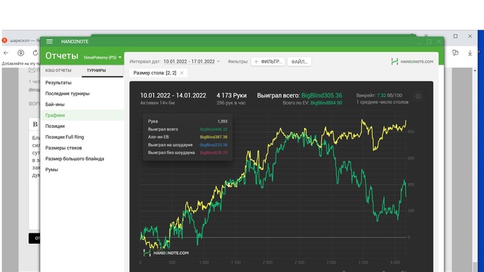Close the browser window
Viewport: 484px width, 272px height.
469,37
